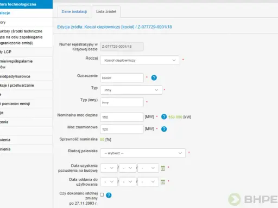This screenshot has width=278, height=208.
Task: Open help icon next to Oznaczenie field
Action: coord(154,78)
